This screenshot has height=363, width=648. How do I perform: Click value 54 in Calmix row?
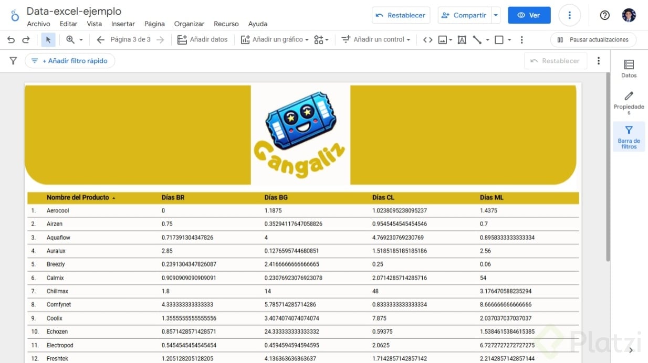coord(483,278)
